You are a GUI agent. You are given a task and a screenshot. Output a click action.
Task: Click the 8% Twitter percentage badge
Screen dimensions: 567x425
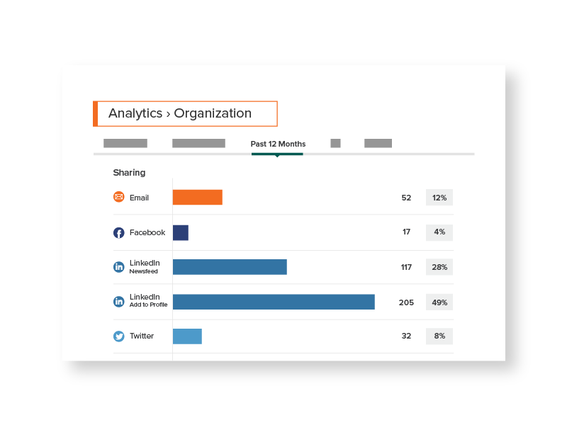tap(439, 336)
